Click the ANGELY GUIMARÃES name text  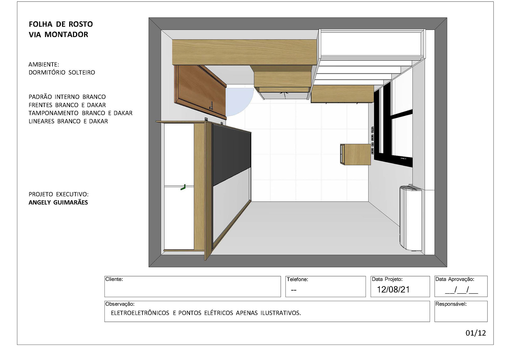[x=58, y=202]
